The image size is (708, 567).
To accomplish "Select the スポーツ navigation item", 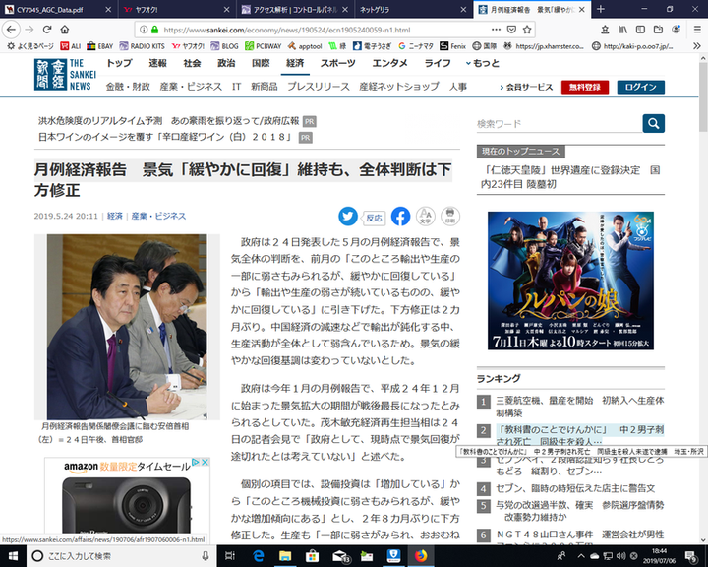I will coord(337,63).
